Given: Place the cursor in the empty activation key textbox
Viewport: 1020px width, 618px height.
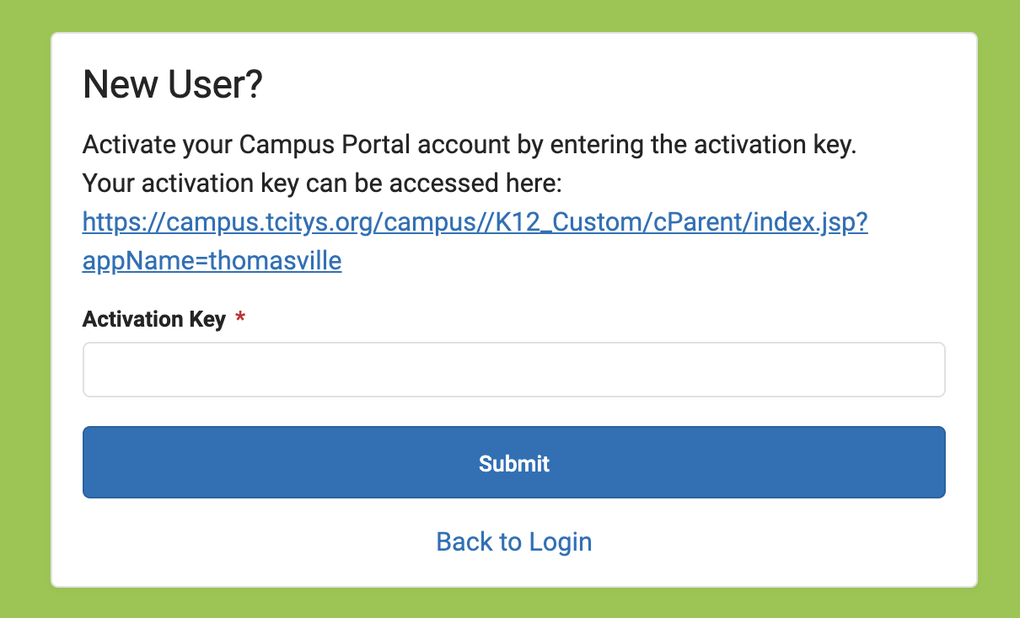Looking at the screenshot, I should coord(513,370).
